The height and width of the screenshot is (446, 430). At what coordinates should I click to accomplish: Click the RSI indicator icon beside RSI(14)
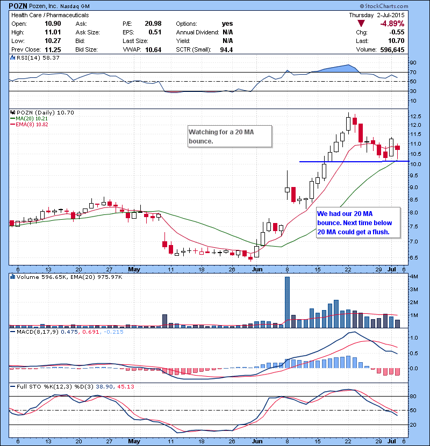[x=12, y=57]
